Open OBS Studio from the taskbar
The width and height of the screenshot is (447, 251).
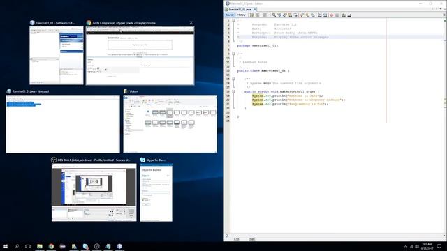pos(97,246)
